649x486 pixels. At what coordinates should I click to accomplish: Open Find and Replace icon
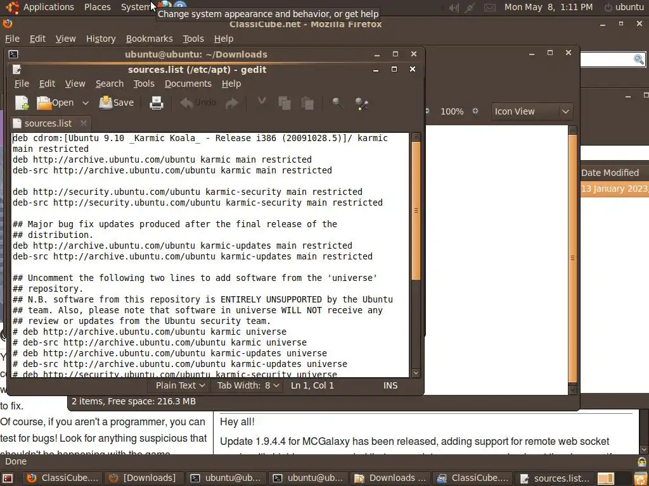coord(361,103)
